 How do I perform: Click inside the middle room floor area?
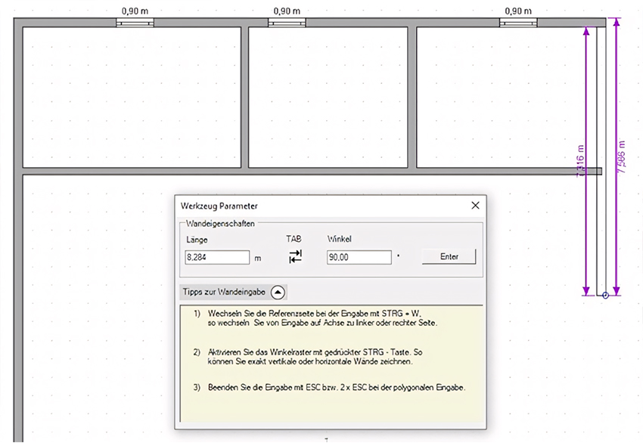tap(328, 97)
